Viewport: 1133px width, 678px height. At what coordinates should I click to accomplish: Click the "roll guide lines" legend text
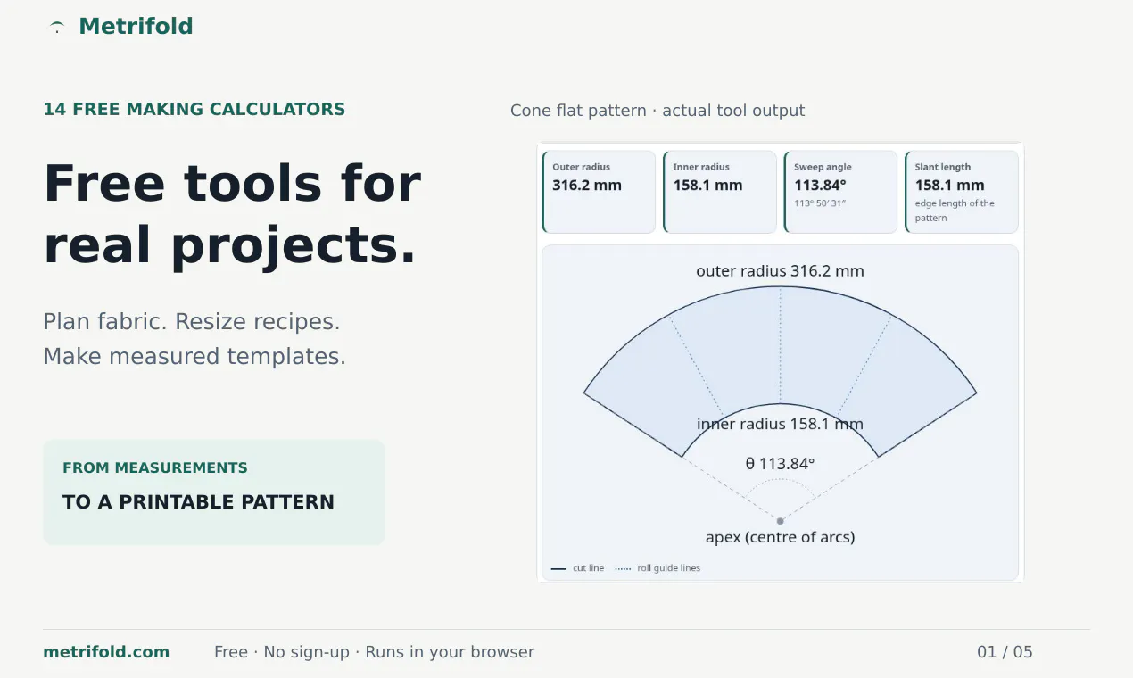tap(668, 568)
